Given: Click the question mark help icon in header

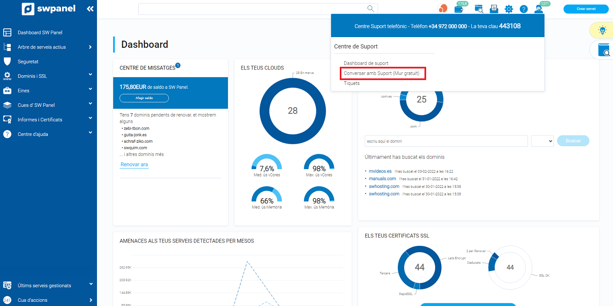Looking at the screenshot, I should (524, 9).
